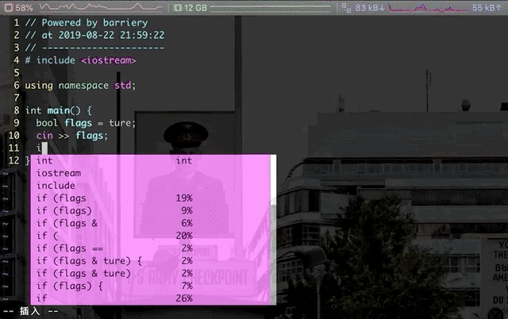Click line number 5 in the gutter

(17, 73)
